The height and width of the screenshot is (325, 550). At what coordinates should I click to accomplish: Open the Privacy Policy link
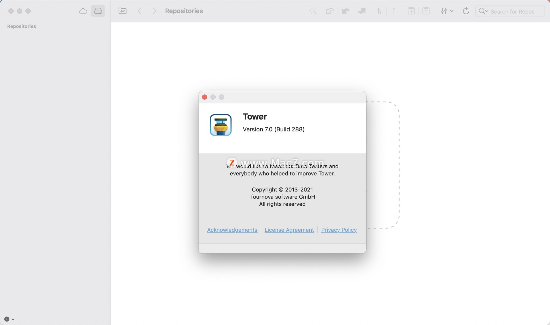tap(339, 230)
